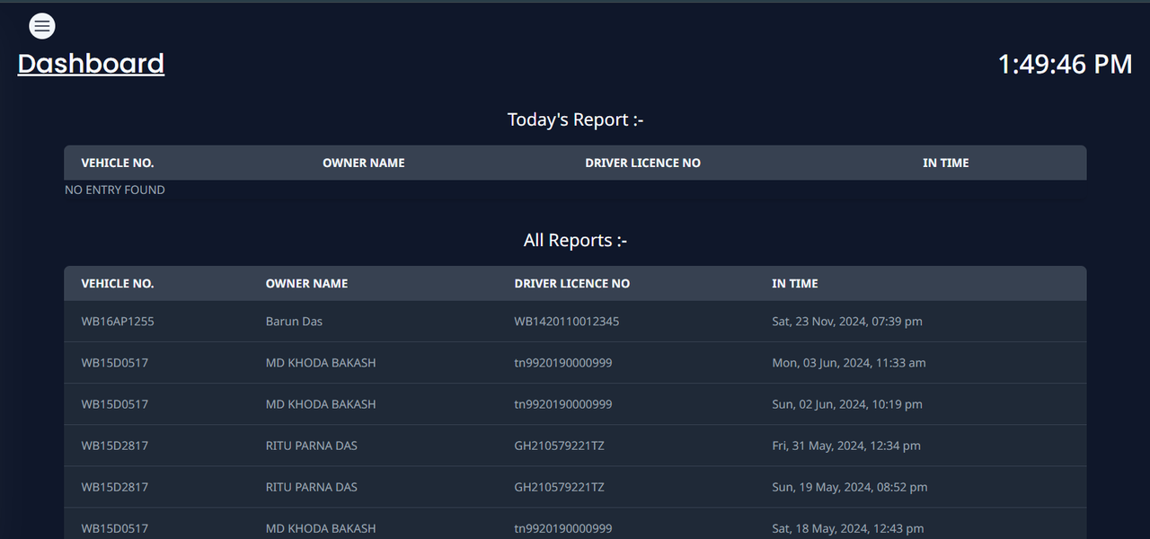Select GH210579221TZ in the 19 May row
This screenshot has height=539, width=1150.
(x=560, y=487)
